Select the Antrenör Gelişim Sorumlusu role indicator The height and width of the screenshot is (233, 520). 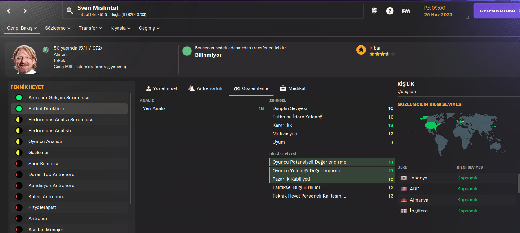[x=19, y=98]
